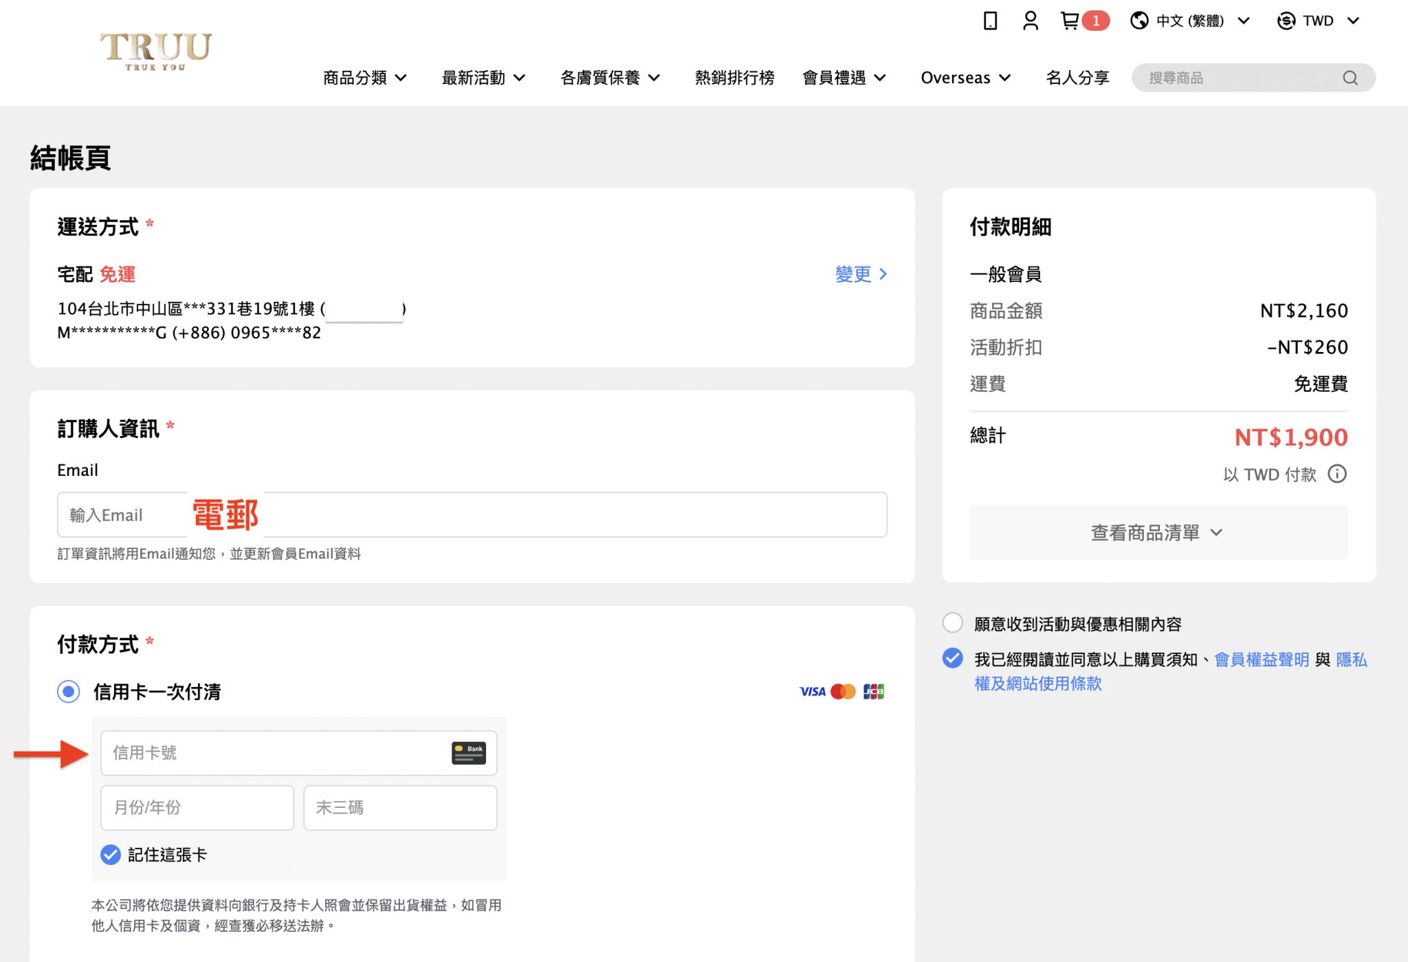Click 變更 to change shipping method
Viewport: 1408px width, 962px height.
click(x=854, y=274)
